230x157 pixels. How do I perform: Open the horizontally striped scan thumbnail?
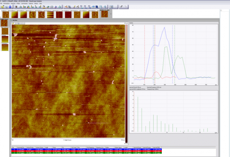(51, 15)
